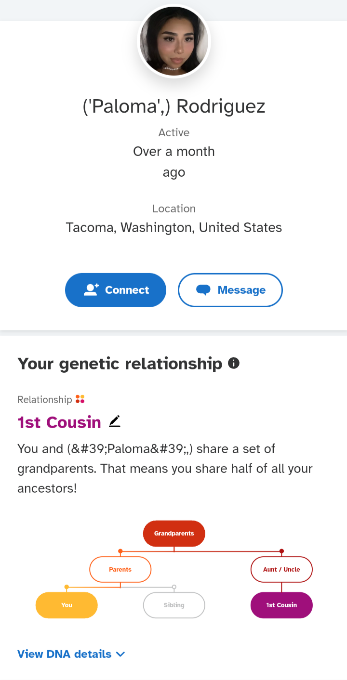
Task: Click the pencil icon to edit relationship
Action: tap(114, 421)
